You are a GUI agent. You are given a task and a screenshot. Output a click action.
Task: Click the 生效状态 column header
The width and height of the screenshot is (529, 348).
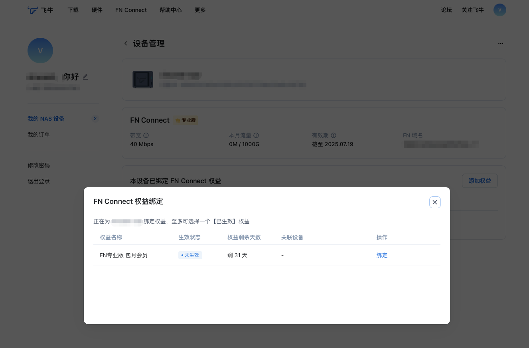coord(189,237)
